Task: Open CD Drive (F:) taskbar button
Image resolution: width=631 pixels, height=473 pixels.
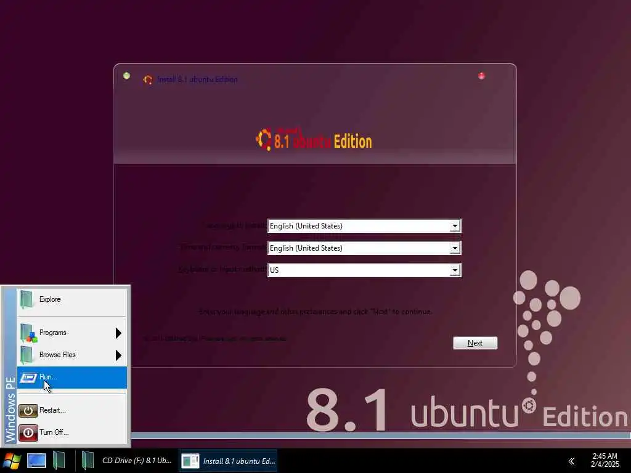Action: [127, 461]
